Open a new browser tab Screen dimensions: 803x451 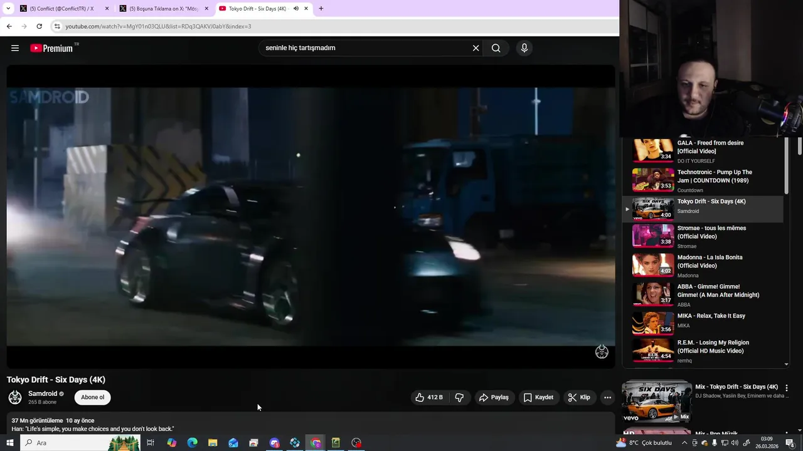coord(321,9)
